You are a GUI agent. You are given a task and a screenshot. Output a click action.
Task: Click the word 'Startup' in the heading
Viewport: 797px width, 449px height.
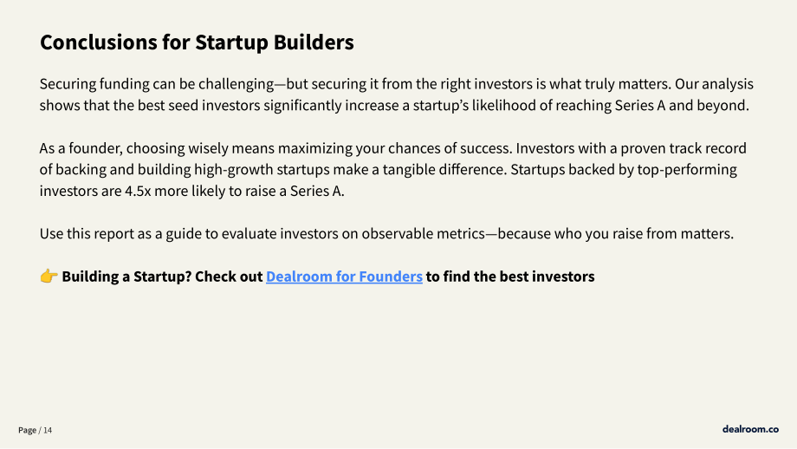(x=231, y=42)
